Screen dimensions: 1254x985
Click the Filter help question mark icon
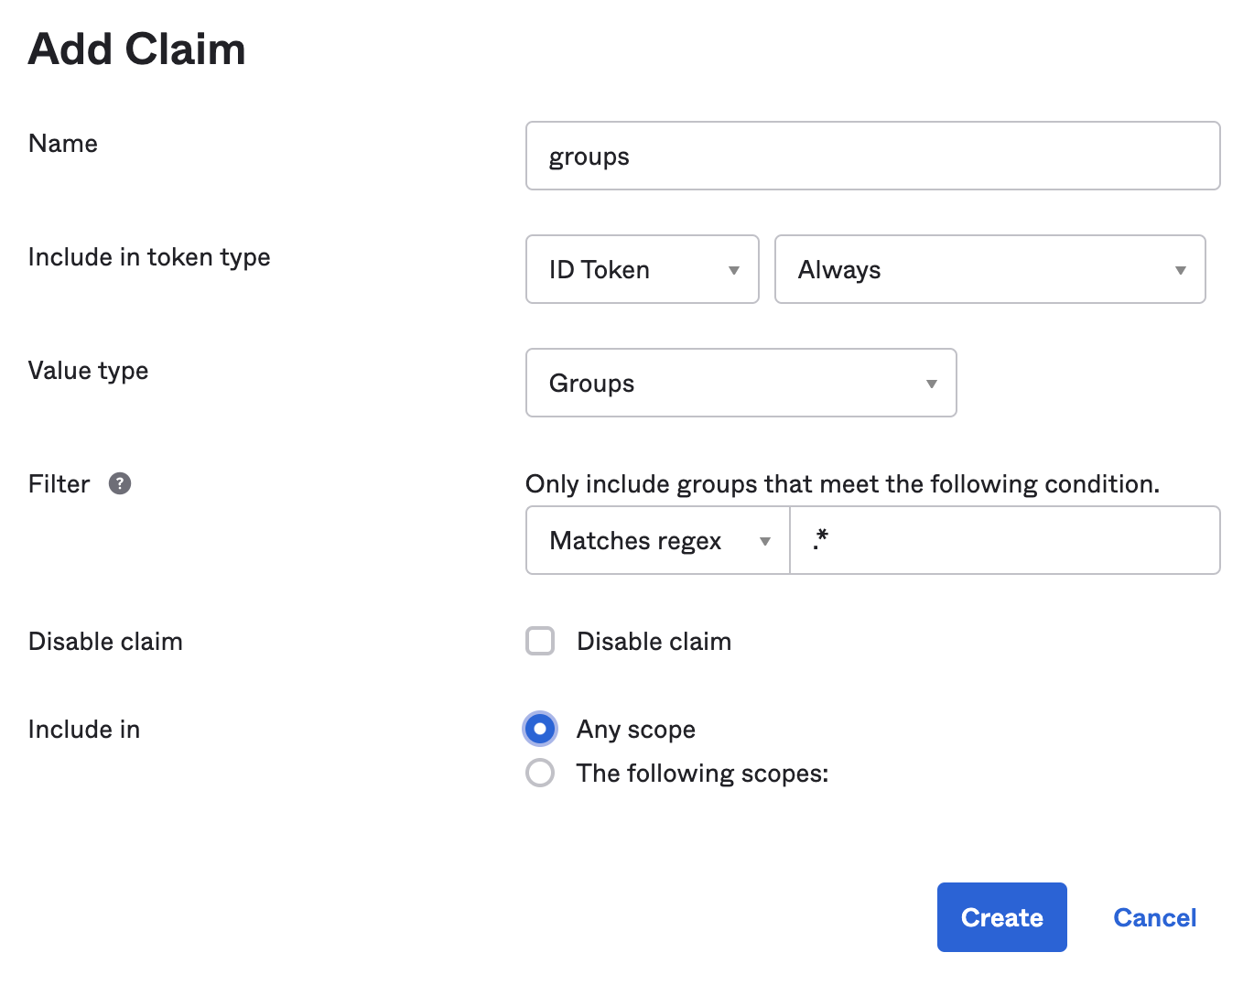120,483
